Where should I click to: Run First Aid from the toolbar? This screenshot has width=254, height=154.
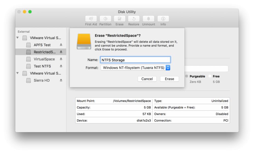(x=91, y=20)
